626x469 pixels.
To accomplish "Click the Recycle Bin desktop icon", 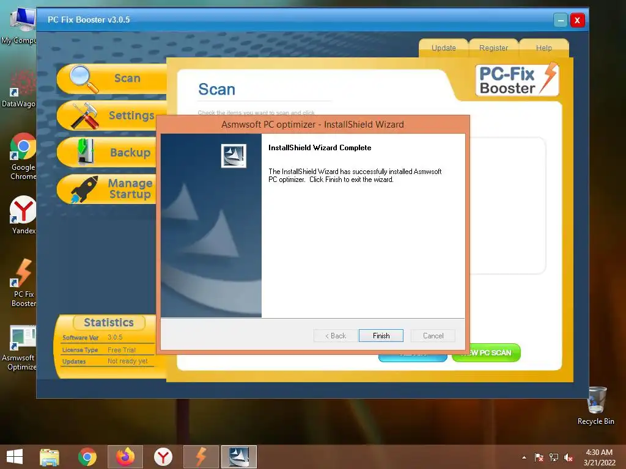I will [596, 405].
